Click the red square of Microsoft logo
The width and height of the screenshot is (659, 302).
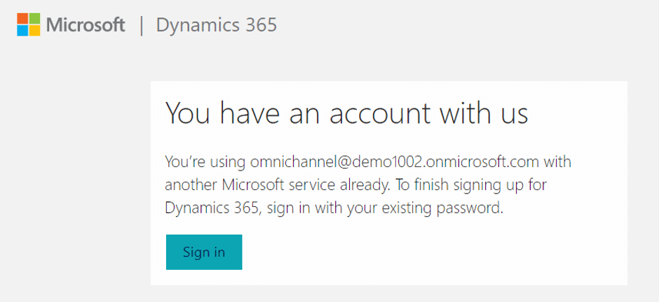[x=22, y=18]
